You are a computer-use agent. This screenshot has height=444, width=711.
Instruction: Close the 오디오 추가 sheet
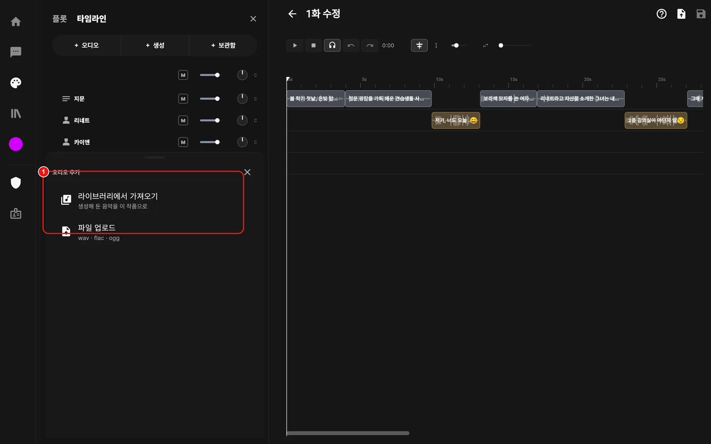[247, 172]
